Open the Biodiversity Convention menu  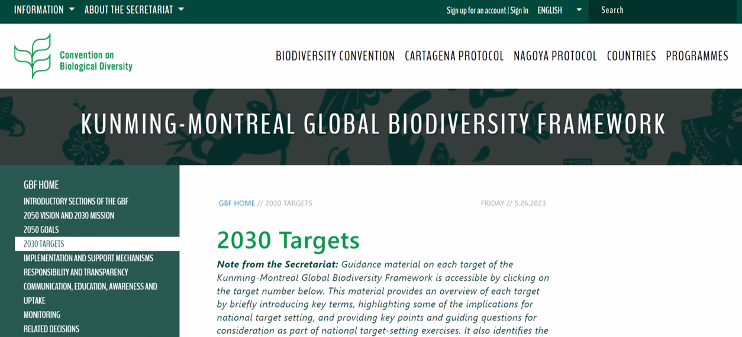point(335,56)
